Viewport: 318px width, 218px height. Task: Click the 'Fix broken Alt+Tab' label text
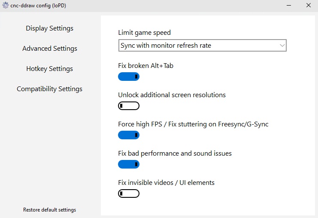(145, 66)
